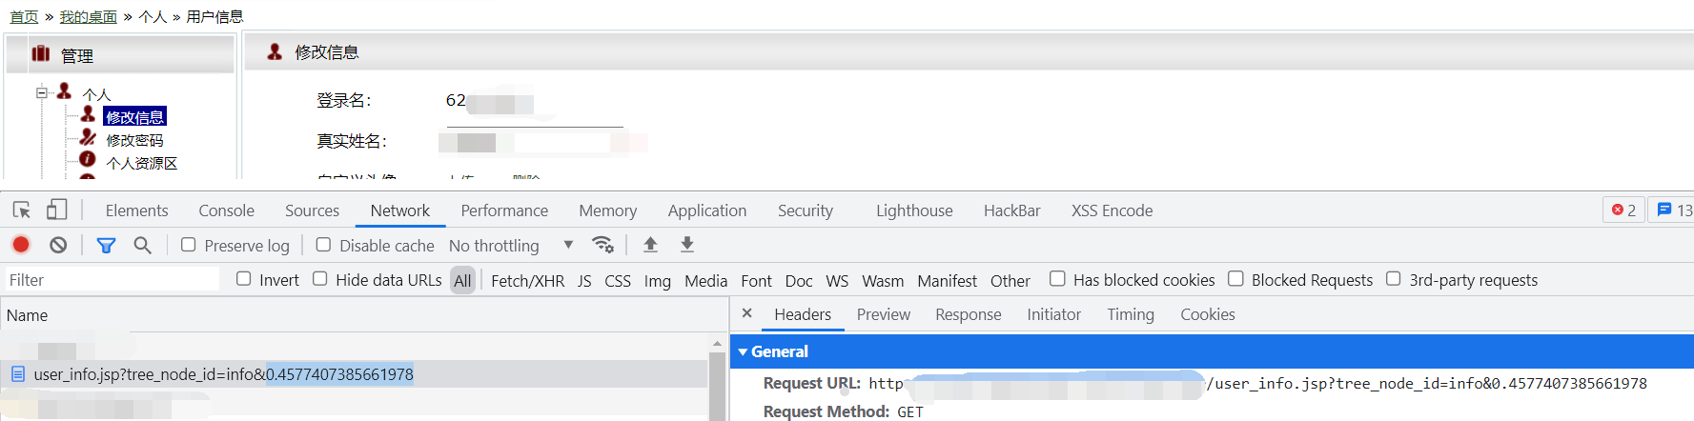
Task: Close the request details pane X
Action: (x=746, y=313)
